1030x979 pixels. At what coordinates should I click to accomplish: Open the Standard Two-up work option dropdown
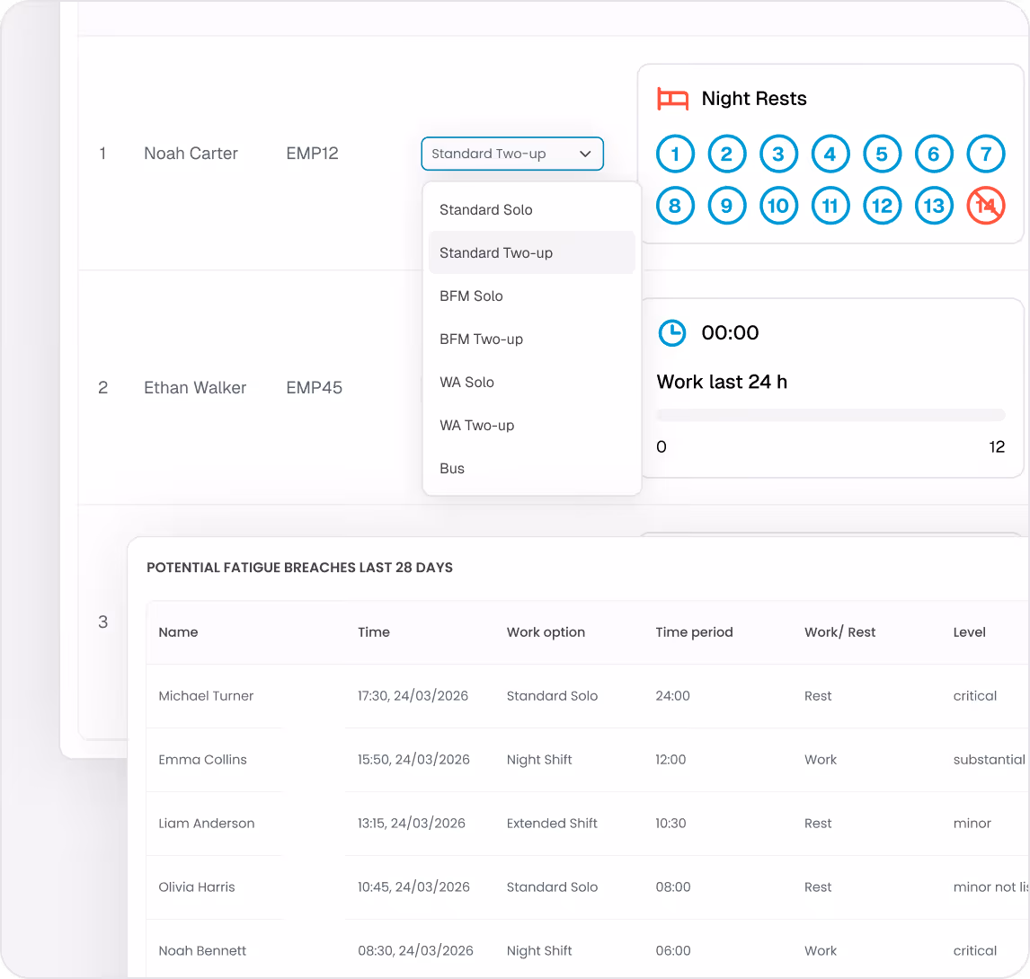pos(511,154)
